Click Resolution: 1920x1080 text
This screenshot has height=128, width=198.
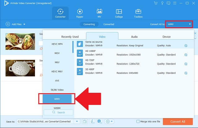(128, 55)
